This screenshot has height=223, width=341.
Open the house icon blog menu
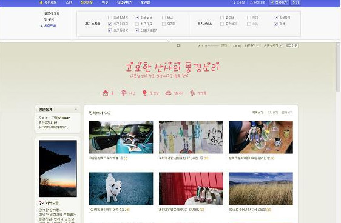click(x=106, y=93)
